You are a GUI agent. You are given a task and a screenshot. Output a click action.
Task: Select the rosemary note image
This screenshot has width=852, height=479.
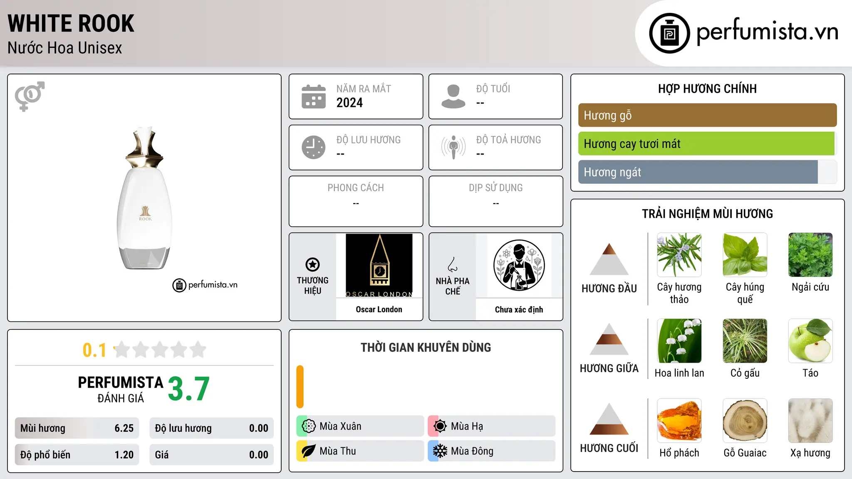679,255
